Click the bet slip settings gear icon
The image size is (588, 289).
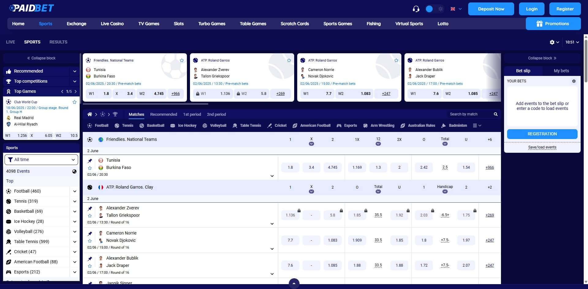tap(574, 81)
